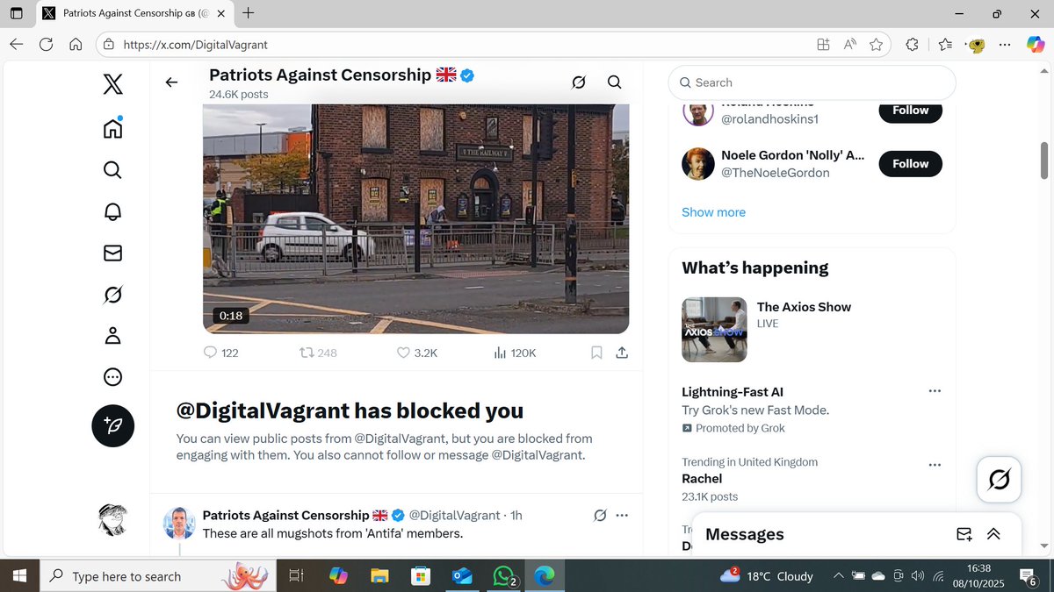This screenshot has height=592, width=1054.
Task: Go to Edge home page button
Action: pos(76,45)
